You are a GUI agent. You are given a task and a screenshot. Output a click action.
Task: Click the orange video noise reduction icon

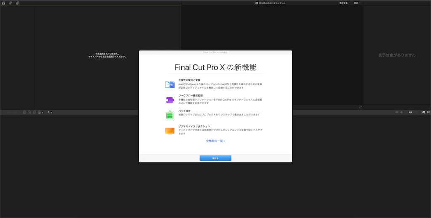click(x=170, y=131)
